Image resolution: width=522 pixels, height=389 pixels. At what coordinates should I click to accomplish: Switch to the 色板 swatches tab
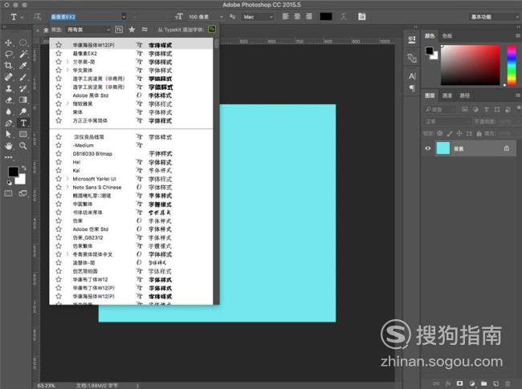[x=447, y=36]
